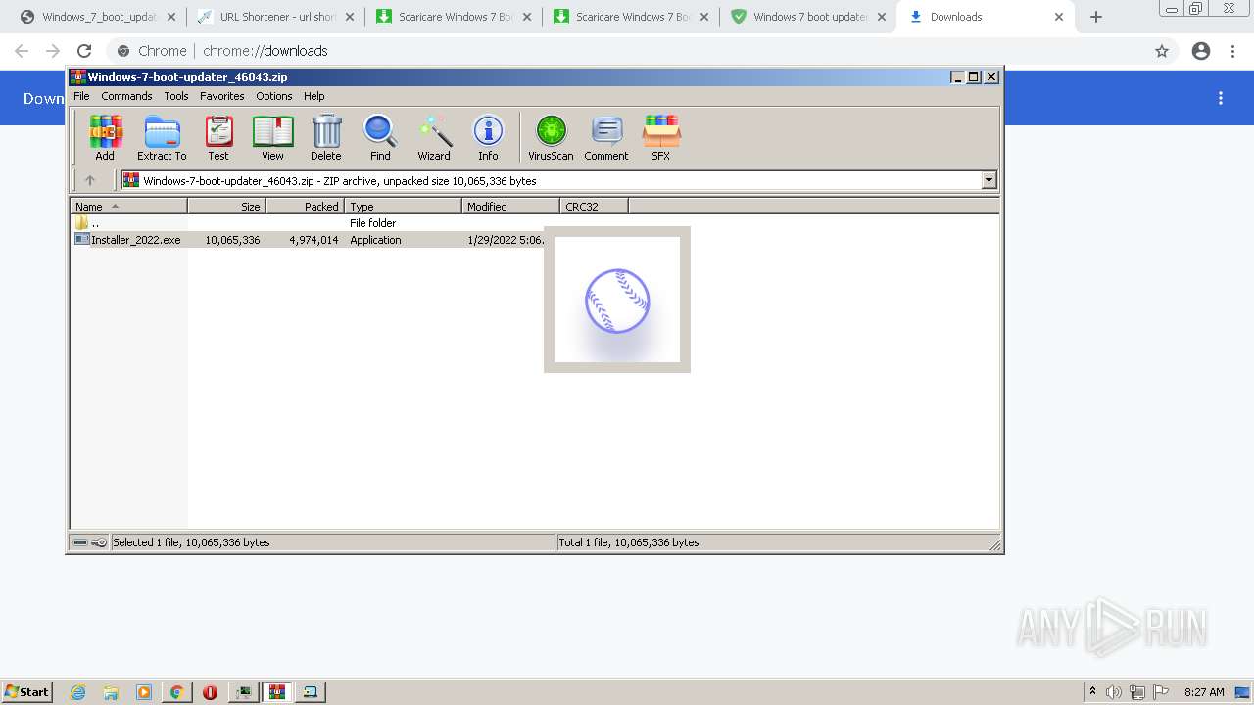This screenshot has width=1254, height=705.
Task: Click the 'Total 1 file' status text
Action: 628,542
